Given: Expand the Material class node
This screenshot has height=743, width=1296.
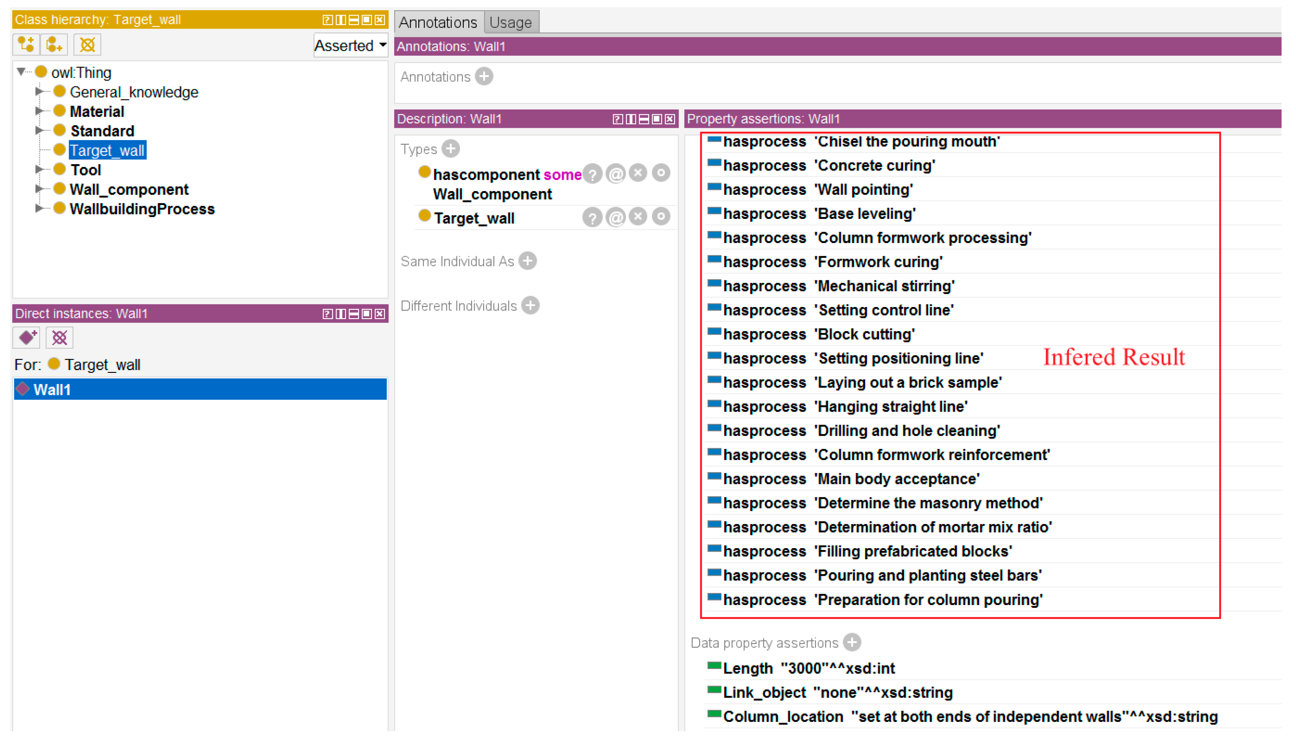Looking at the screenshot, I should (39, 111).
